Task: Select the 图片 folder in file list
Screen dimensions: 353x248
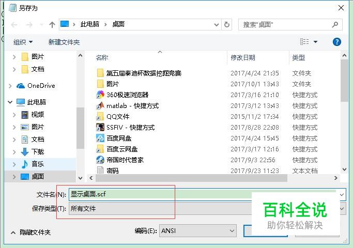Action: click(113, 84)
